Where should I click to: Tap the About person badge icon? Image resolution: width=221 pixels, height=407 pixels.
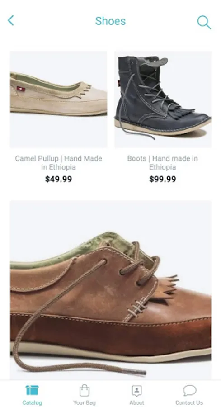coord(136,391)
